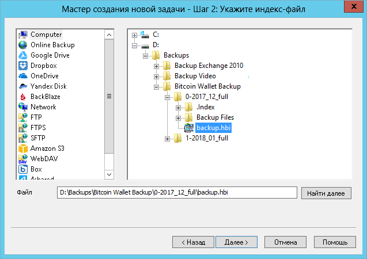Screen dimensions: 367x259
Task: Click the Backup Files folder icon
Action: 188,117
